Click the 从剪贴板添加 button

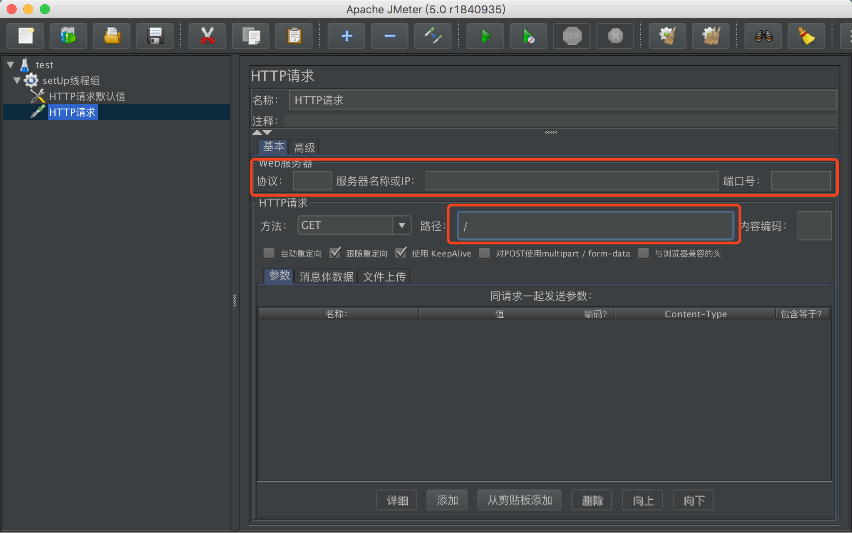click(520, 500)
